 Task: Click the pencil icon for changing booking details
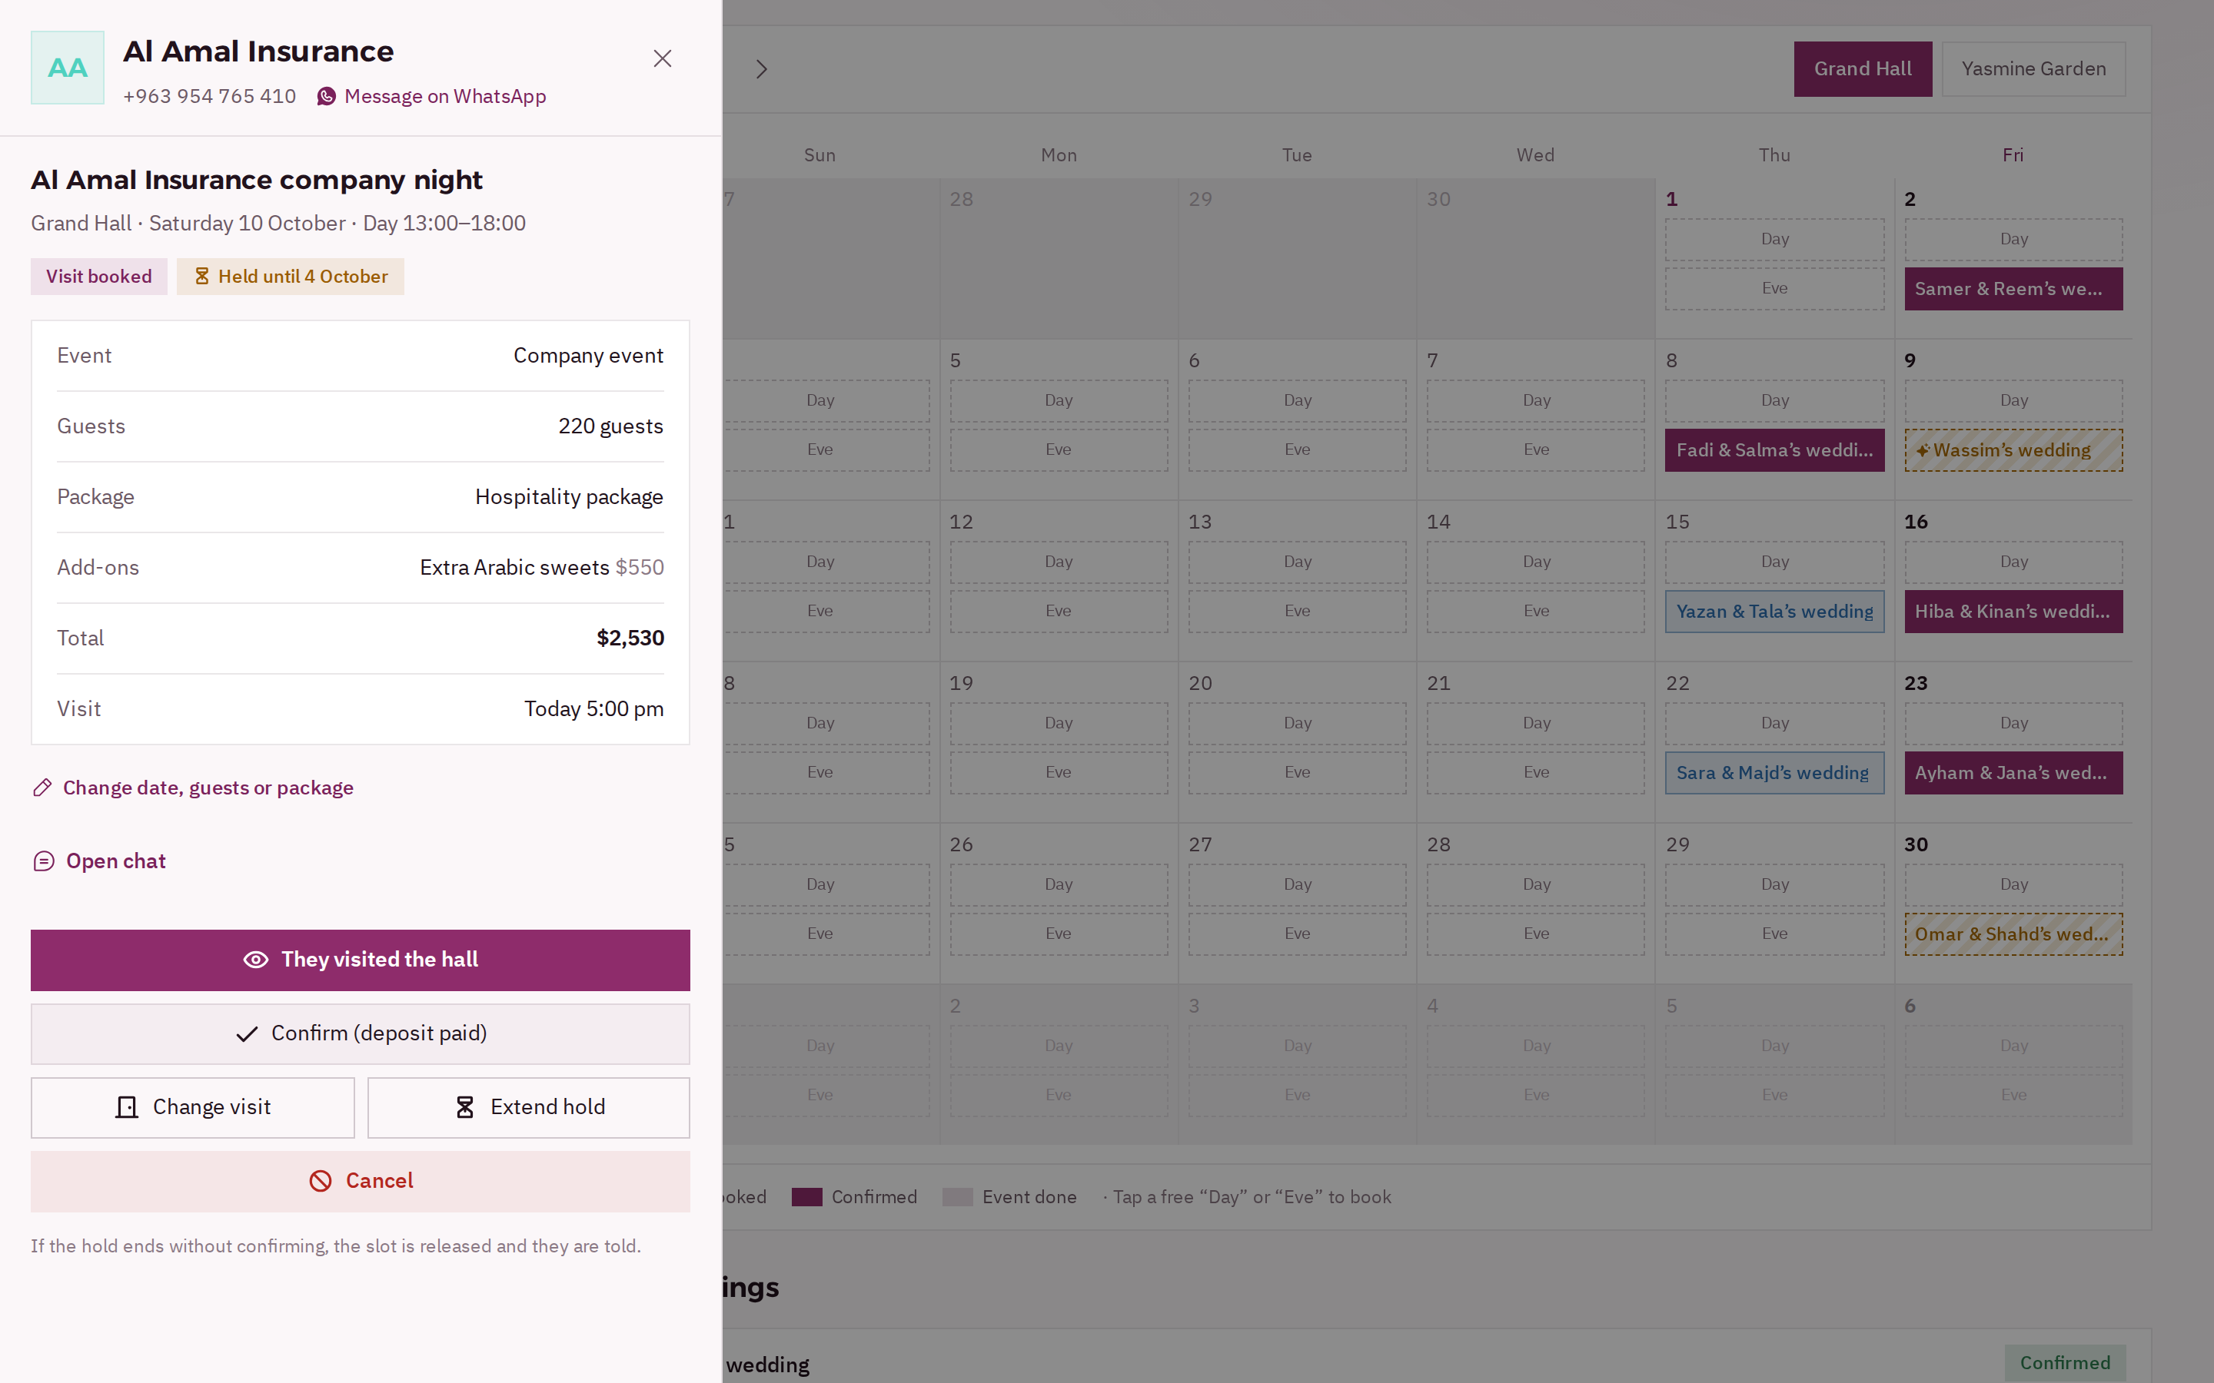(x=42, y=788)
